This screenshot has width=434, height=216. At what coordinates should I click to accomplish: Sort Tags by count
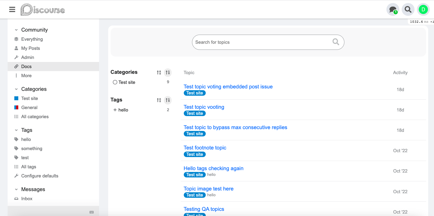pyautogui.click(x=168, y=100)
